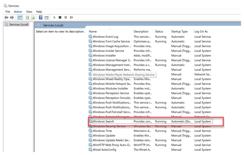244x155 pixels.
Task: Select the Wired AutoConfig service
Action: coord(150,150)
